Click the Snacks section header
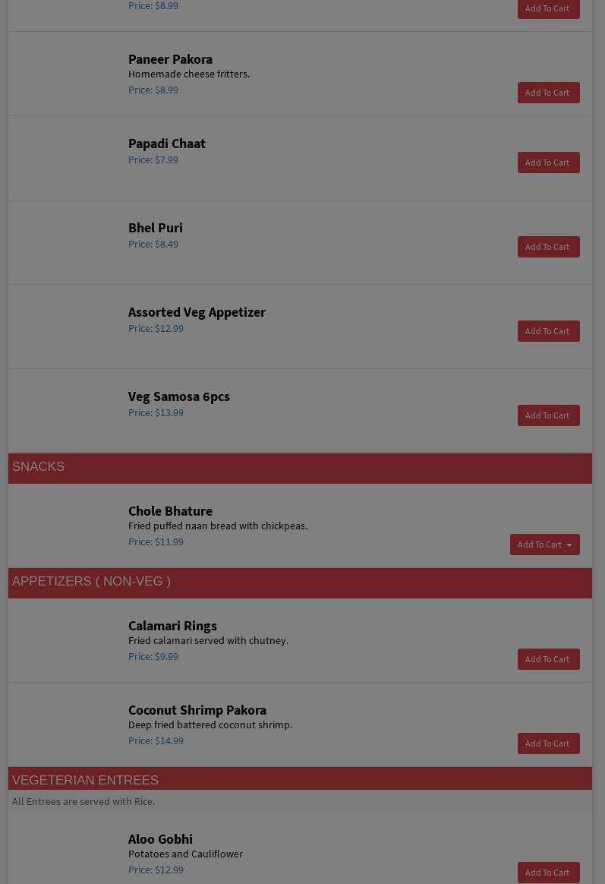 38,467
